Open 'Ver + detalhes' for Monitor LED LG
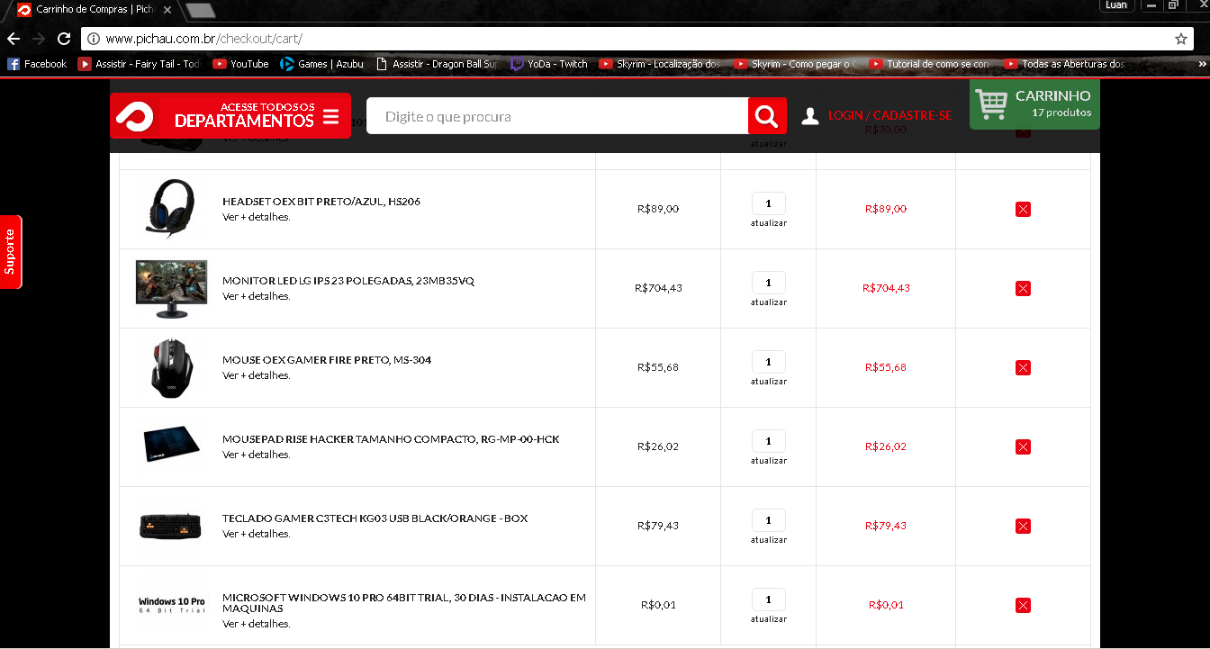 click(257, 296)
